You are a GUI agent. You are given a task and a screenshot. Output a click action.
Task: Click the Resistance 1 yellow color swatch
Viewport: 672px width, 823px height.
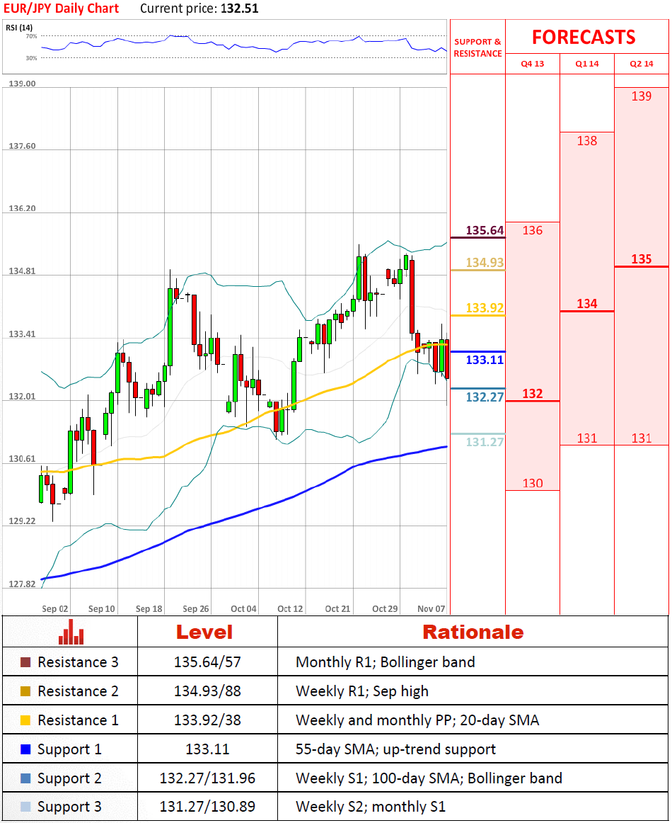[25, 720]
